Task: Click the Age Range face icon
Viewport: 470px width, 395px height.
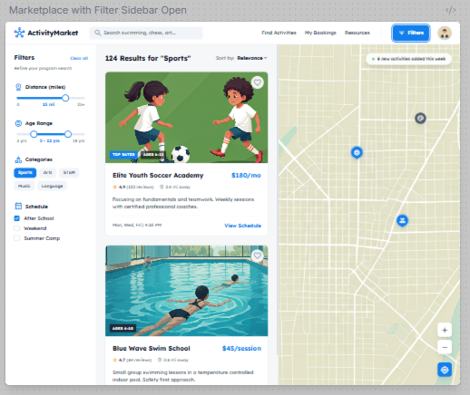Action: [x=18, y=123]
